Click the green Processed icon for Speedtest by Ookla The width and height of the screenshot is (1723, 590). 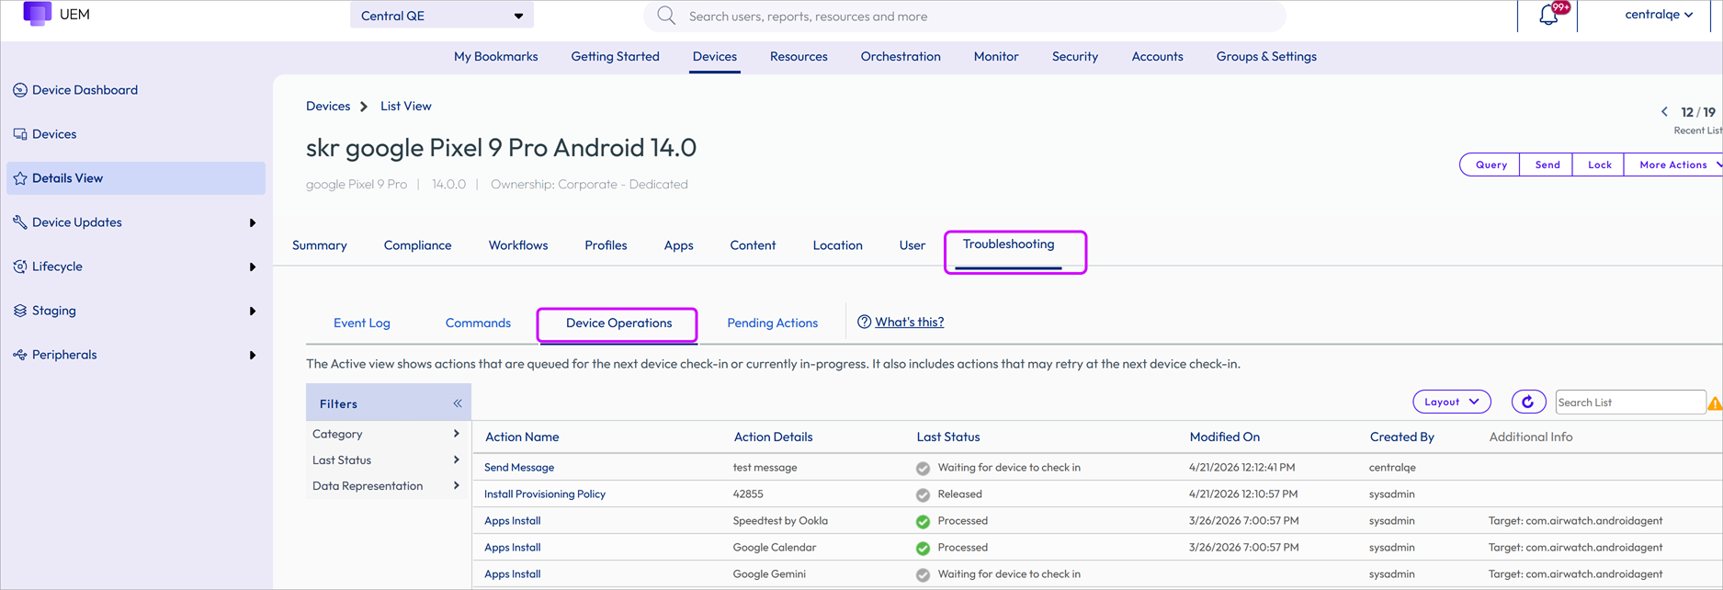pyautogui.click(x=923, y=521)
